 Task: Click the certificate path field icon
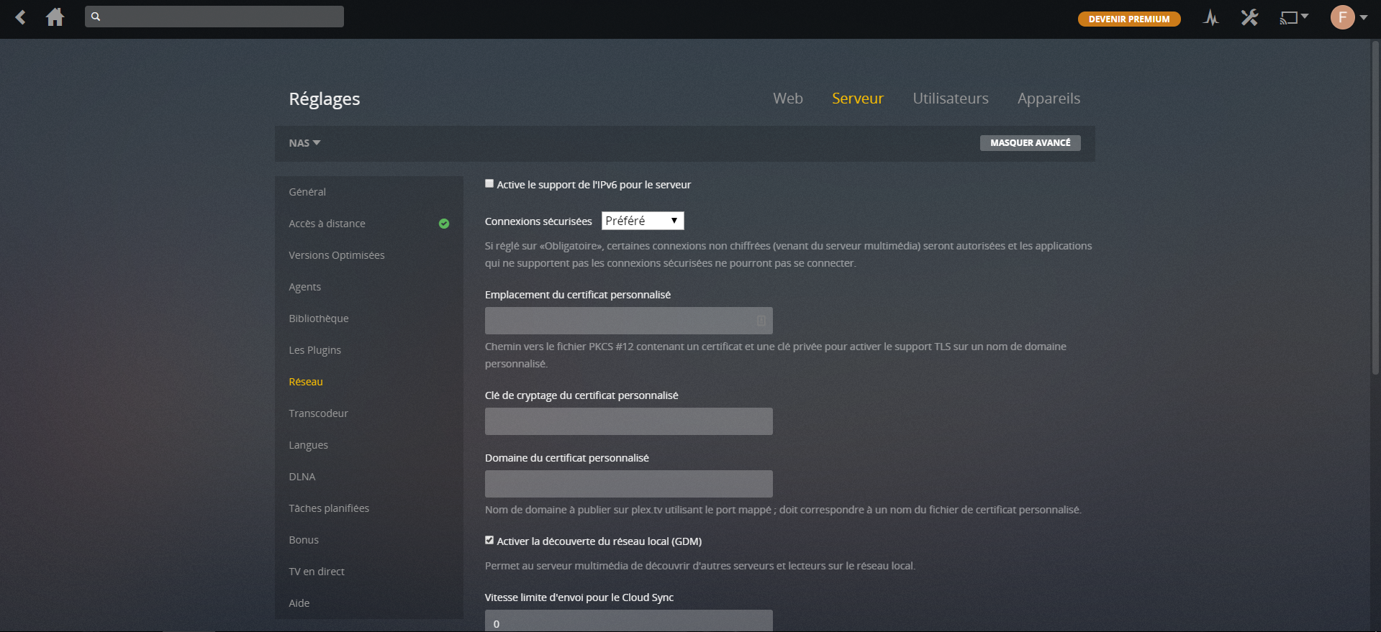761,321
